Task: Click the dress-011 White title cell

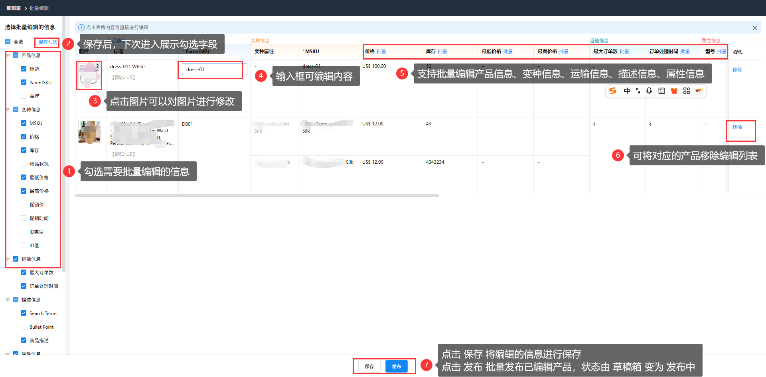Action: [x=127, y=67]
